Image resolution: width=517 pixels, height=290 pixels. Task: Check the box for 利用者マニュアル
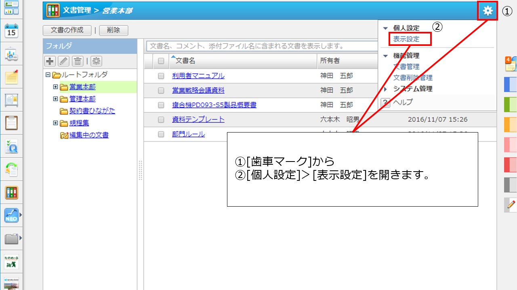coord(161,76)
